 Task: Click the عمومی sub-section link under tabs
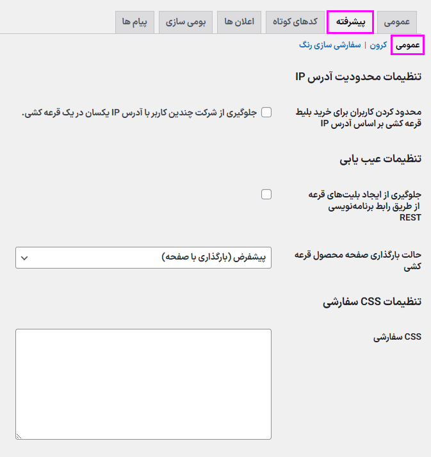pyautogui.click(x=408, y=46)
